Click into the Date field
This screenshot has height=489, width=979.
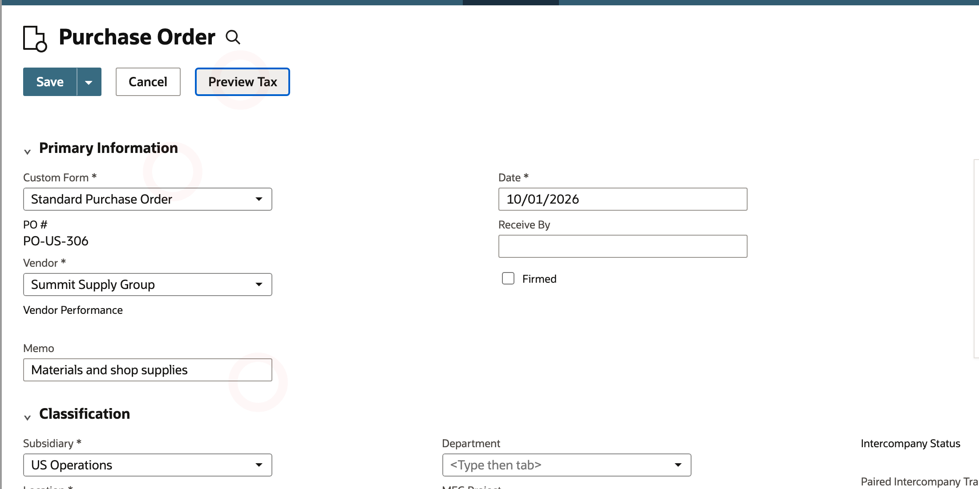[x=623, y=199]
